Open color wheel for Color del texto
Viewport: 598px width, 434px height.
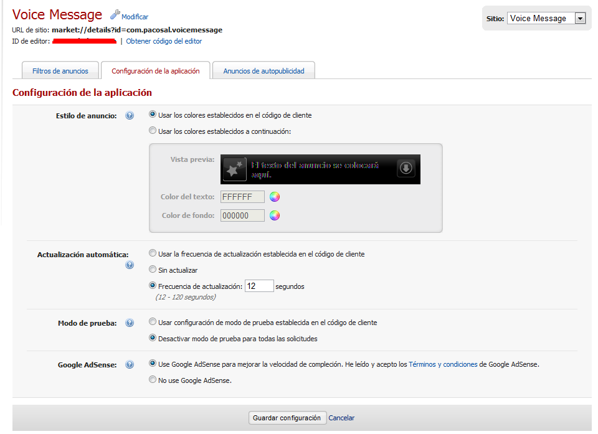[275, 197]
